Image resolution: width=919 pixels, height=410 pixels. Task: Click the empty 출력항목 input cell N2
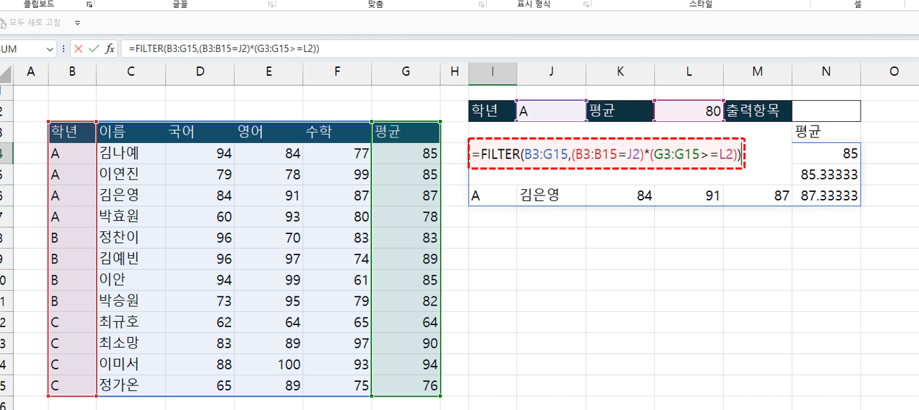pos(826,111)
